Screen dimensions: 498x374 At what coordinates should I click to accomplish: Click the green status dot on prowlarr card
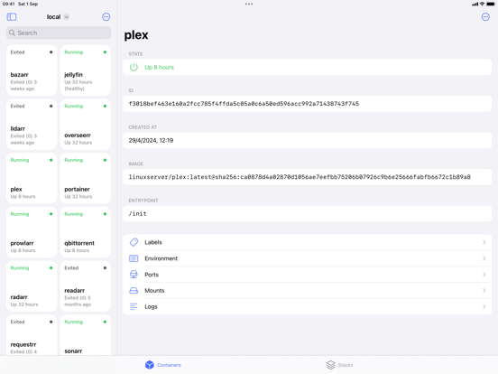click(x=51, y=214)
